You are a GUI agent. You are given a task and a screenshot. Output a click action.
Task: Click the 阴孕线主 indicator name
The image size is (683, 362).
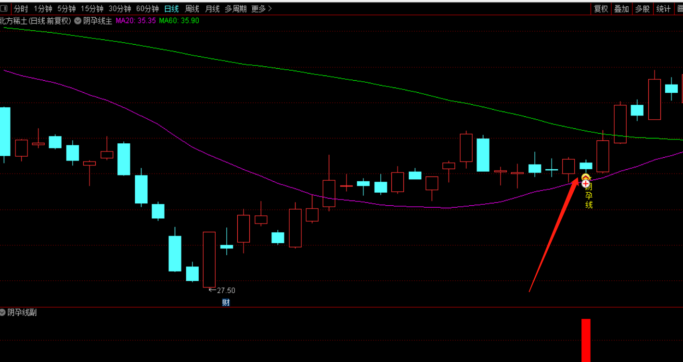click(98, 21)
